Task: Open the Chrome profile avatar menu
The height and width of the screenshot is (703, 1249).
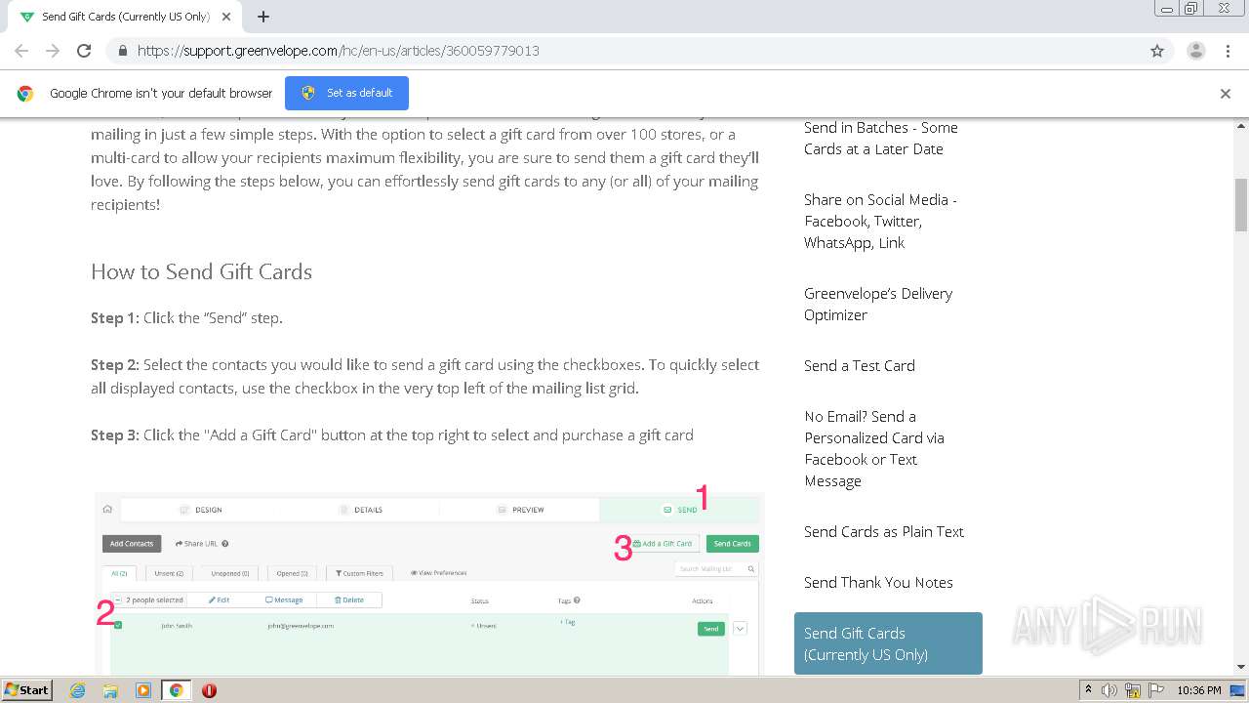Action: tap(1195, 51)
